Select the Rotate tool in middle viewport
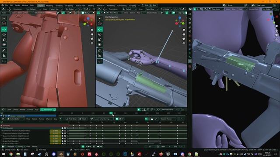 point(100,34)
